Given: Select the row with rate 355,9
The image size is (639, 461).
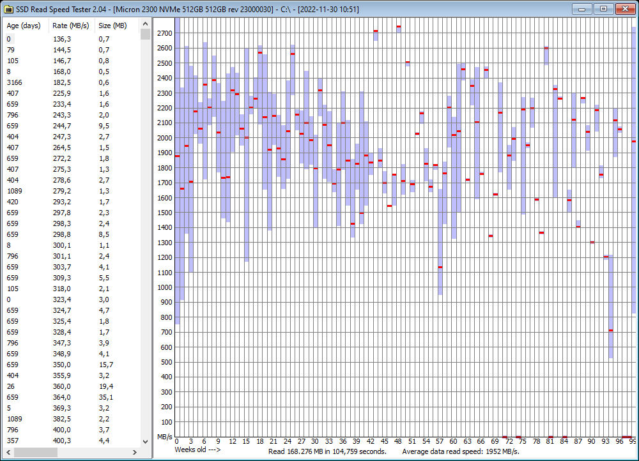Looking at the screenshot, I should click(x=72, y=375).
